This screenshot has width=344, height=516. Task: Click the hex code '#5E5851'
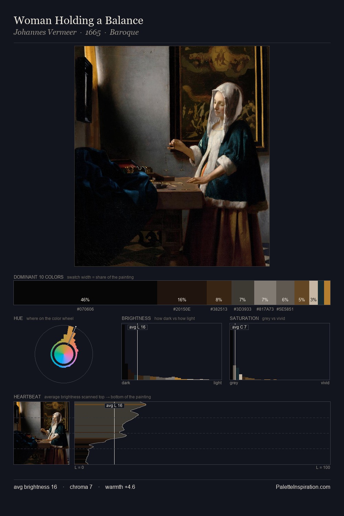[x=285, y=309]
